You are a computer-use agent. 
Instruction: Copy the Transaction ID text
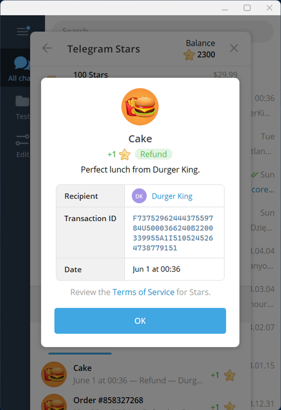click(x=173, y=233)
